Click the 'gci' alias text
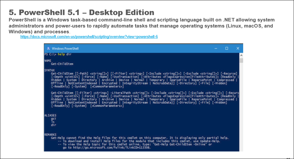 (x=53, y=119)
